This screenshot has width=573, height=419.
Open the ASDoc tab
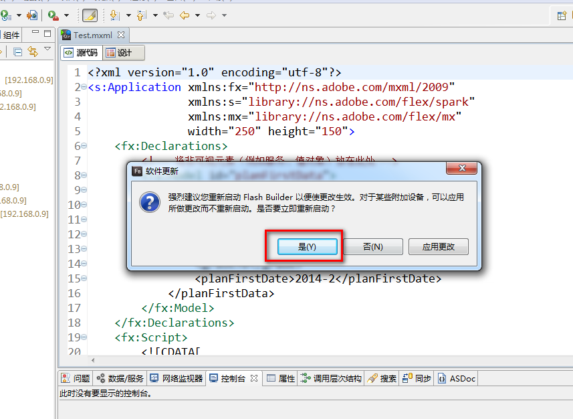(x=457, y=378)
